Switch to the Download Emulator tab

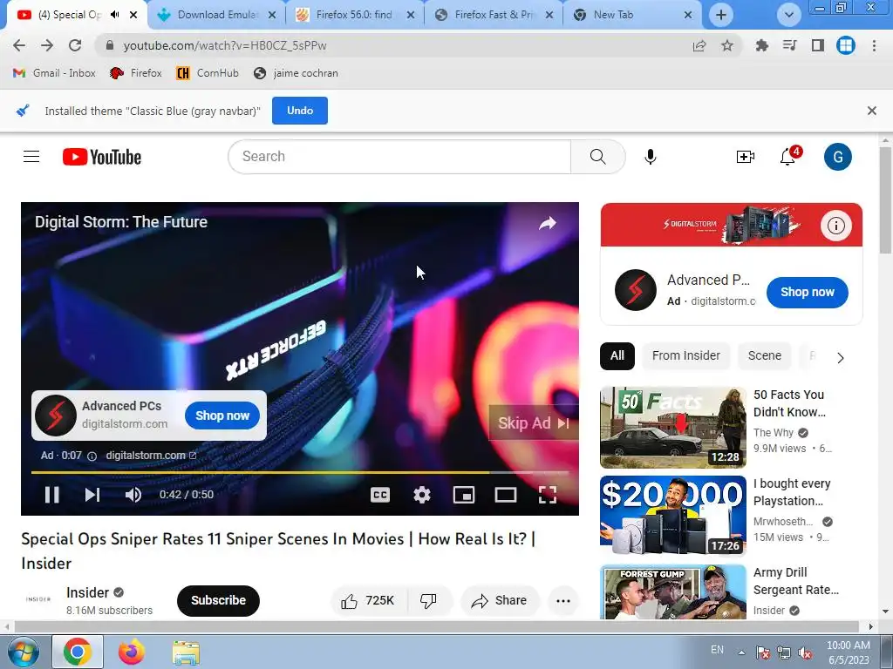click(x=216, y=15)
